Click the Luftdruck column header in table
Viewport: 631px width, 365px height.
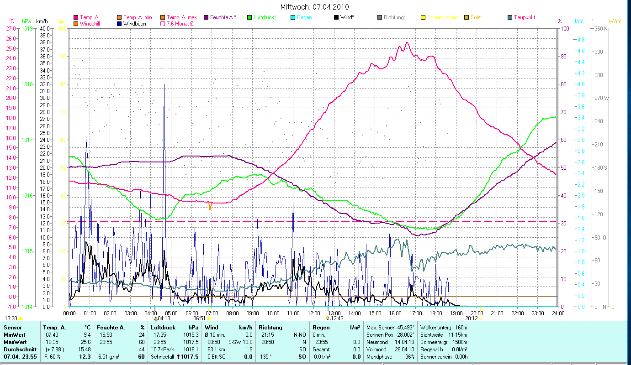click(x=163, y=327)
